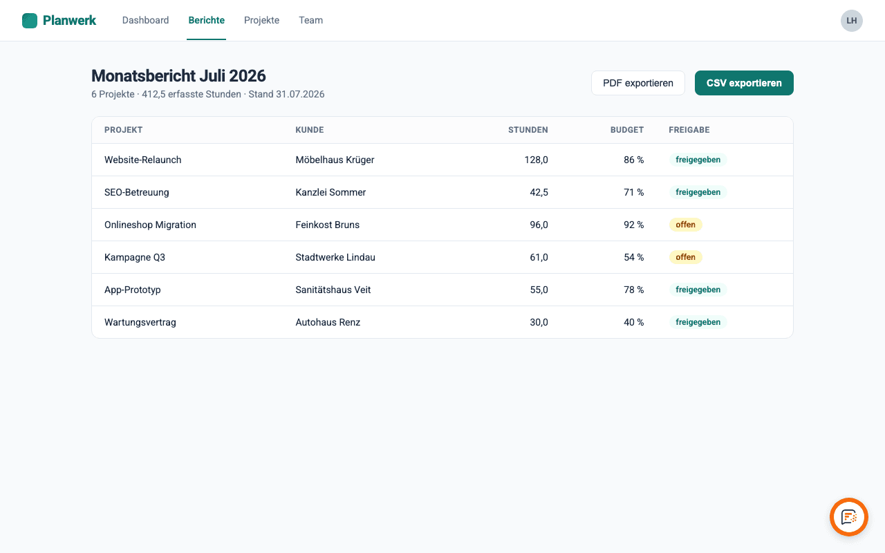
Task: Click the freigegeben badge for Website-Relaunch
Action: click(698, 160)
